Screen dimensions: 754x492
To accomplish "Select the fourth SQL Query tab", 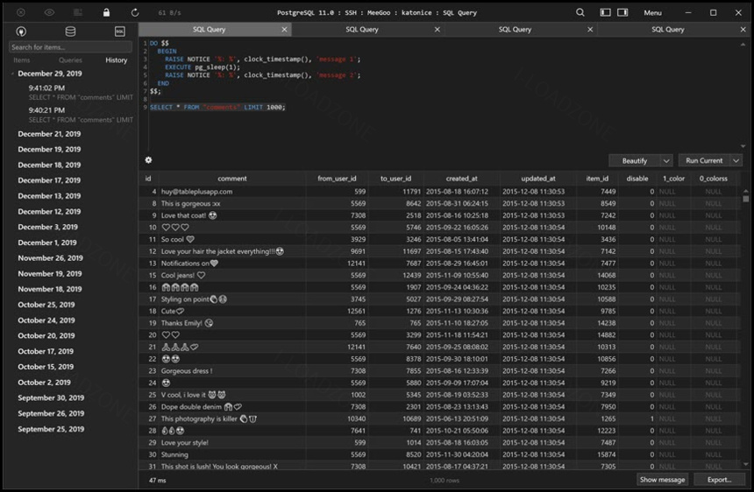I will [667, 29].
